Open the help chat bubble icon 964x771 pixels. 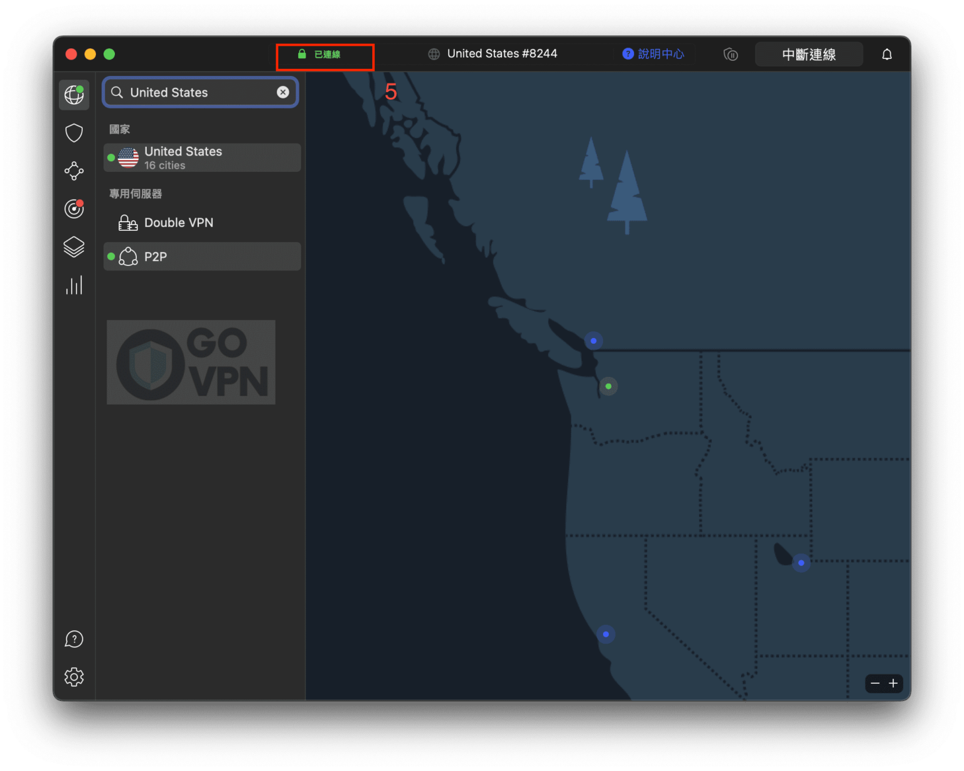[x=74, y=639]
